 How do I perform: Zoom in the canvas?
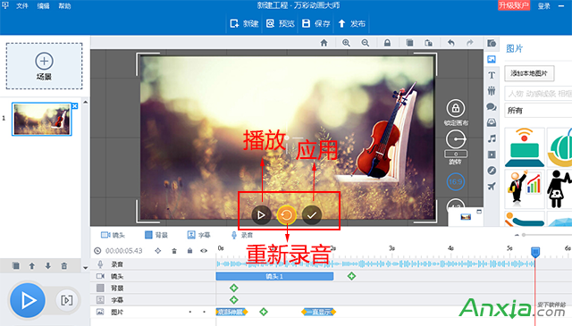[x=346, y=43]
